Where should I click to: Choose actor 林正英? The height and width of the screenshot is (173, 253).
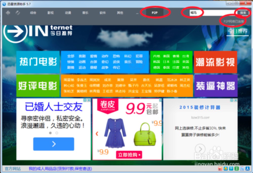[x=185, y=80]
